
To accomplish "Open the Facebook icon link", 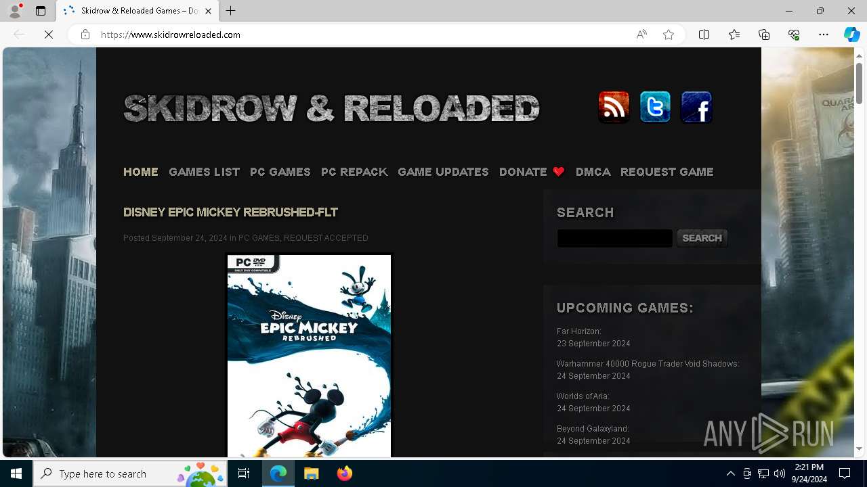I will click(696, 107).
